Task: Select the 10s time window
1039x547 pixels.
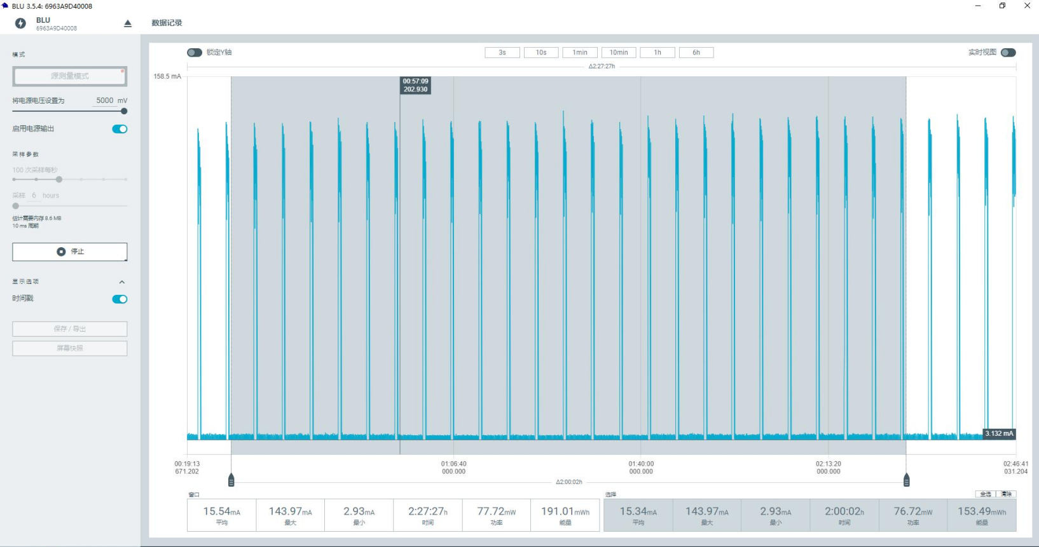Action: coord(540,53)
